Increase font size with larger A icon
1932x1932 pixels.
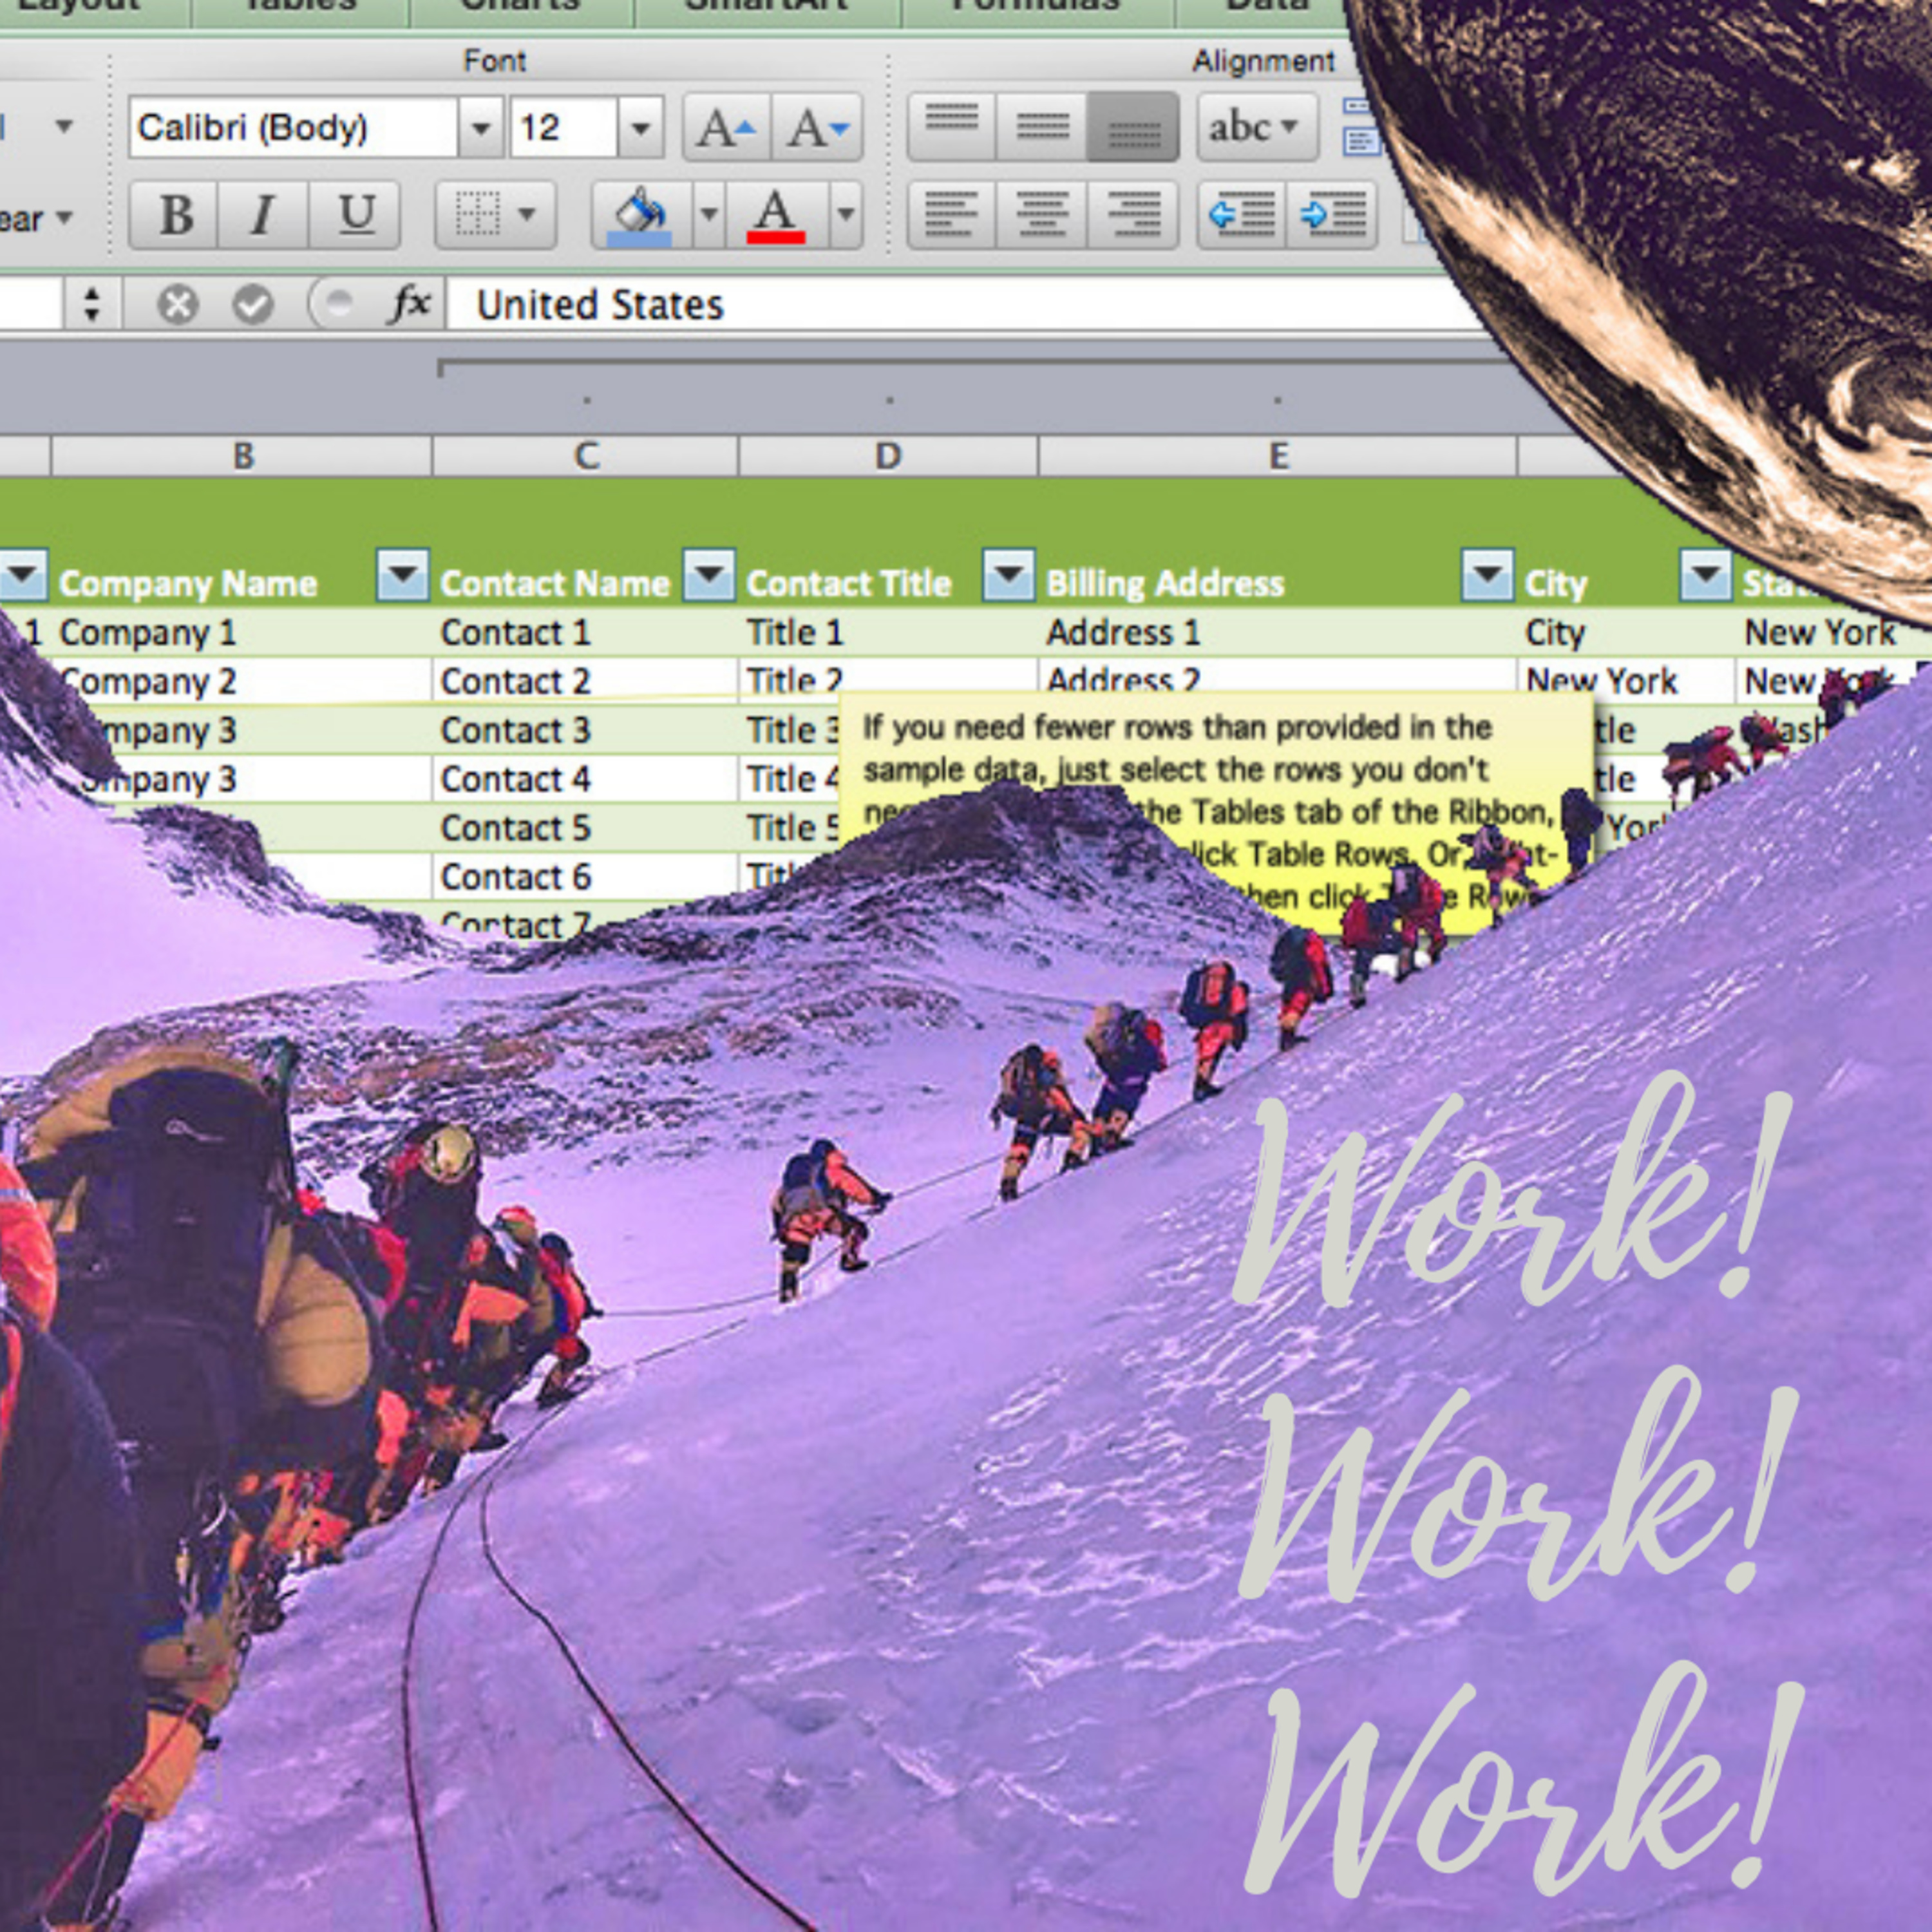(x=726, y=128)
